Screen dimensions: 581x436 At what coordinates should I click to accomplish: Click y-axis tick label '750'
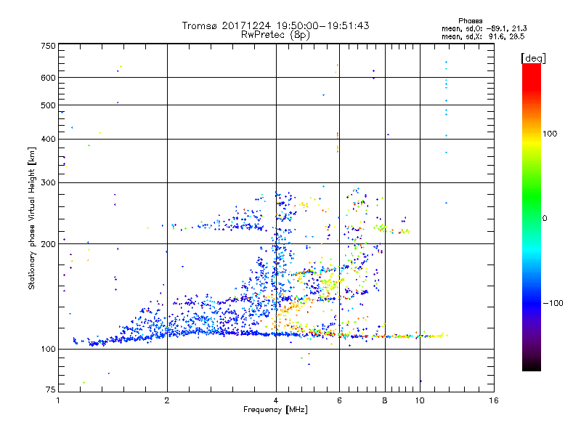pos(48,46)
